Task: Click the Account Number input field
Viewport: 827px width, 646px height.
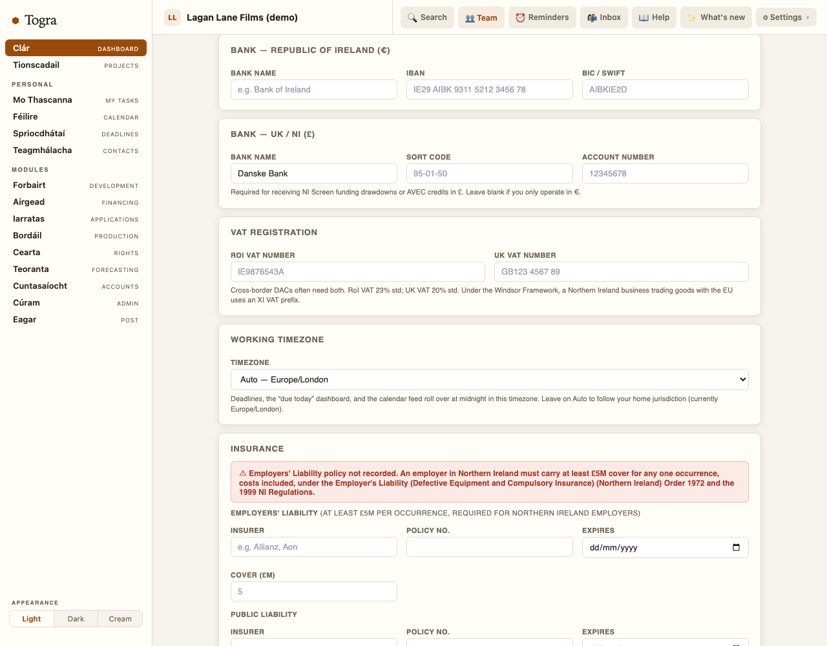Action: click(x=665, y=174)
